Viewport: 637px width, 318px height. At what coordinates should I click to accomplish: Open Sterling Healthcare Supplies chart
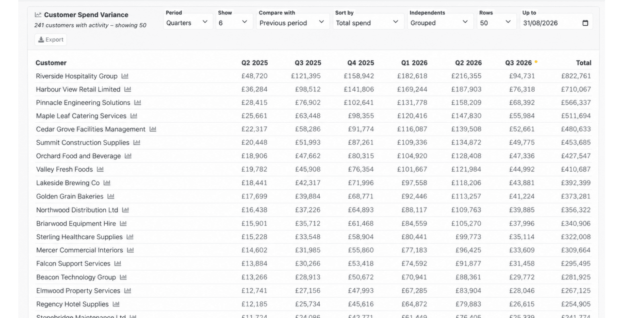point(130,237)
